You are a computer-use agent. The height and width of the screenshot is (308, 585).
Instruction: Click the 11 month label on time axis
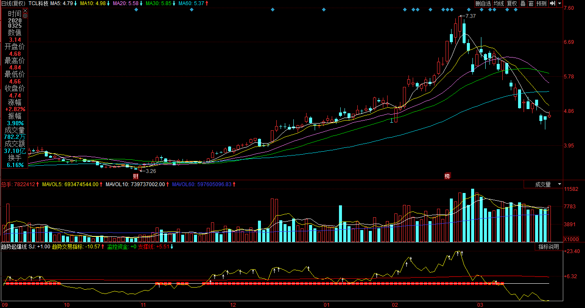coord(143,305)
